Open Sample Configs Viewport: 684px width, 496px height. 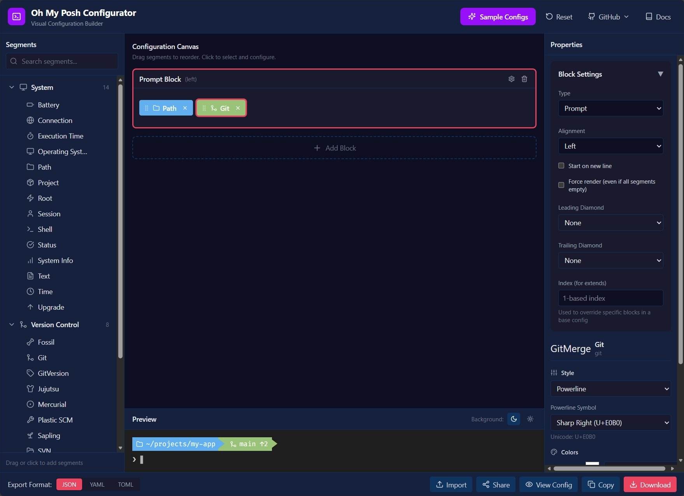click(498, 17)
